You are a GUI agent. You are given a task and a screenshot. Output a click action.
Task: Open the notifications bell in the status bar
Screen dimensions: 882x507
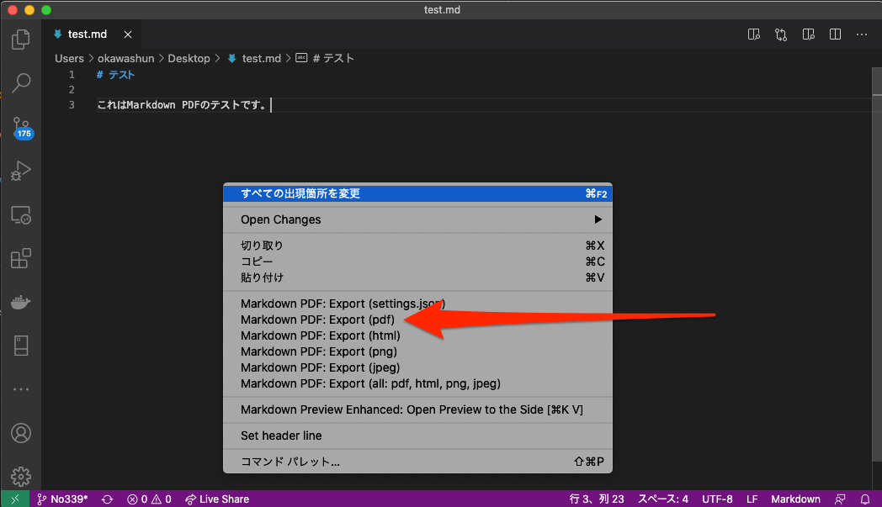click(866, 499)
